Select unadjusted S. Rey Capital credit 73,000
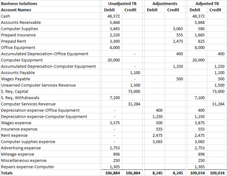 (x=134, y=91)
